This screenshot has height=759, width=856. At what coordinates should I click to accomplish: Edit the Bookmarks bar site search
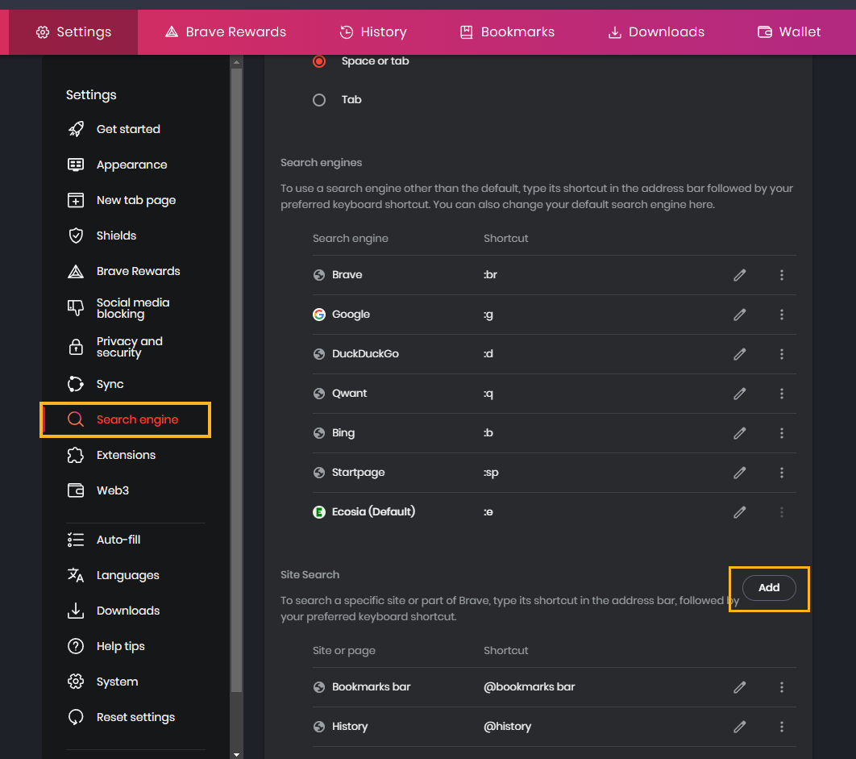click(x=739, y=687)
